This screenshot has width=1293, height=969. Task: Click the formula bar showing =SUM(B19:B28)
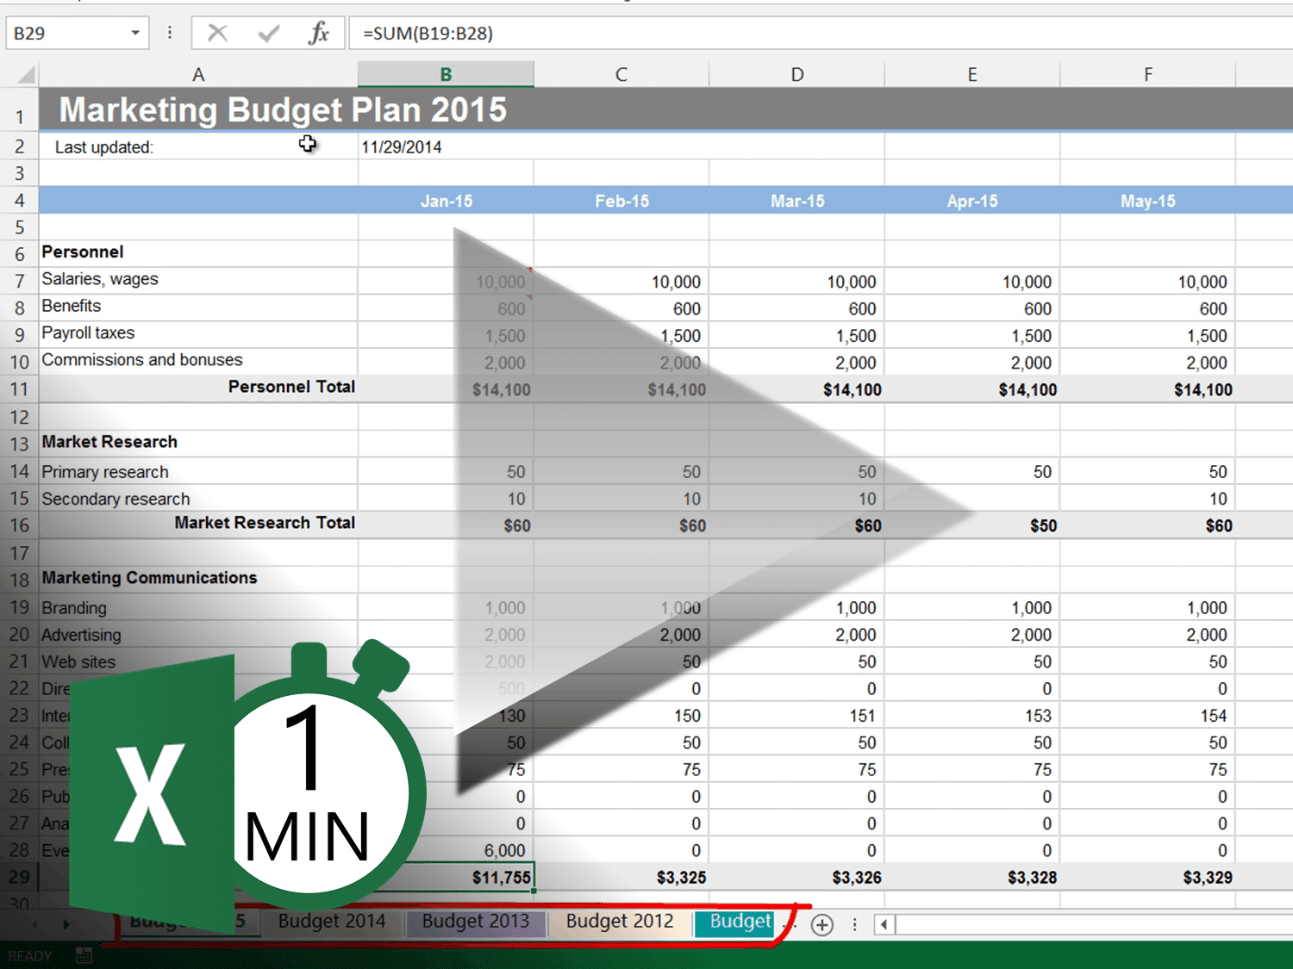tap(819, 34)
